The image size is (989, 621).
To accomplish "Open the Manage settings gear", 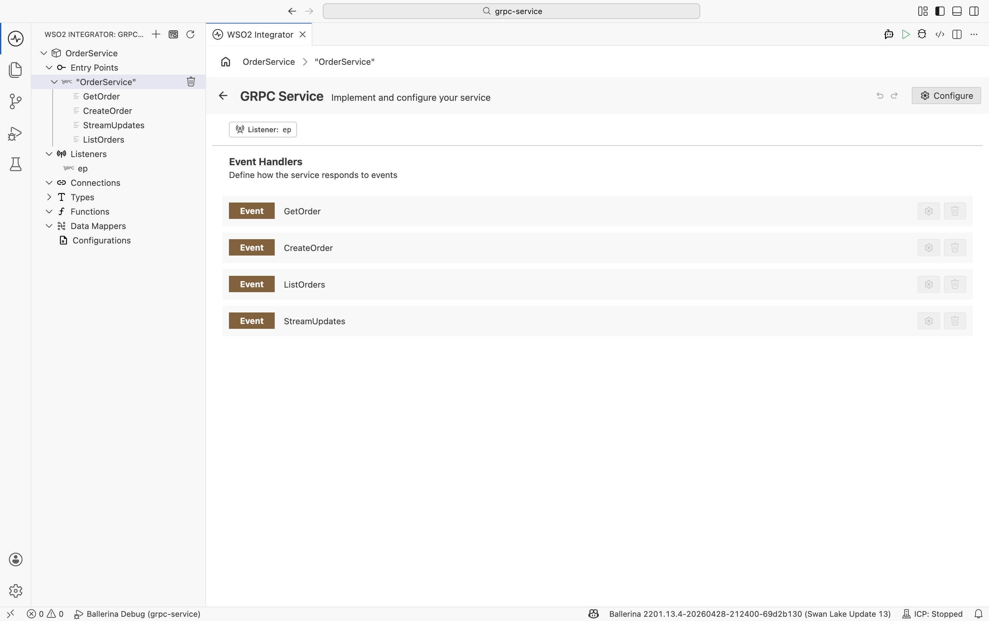I will (16, 591).
